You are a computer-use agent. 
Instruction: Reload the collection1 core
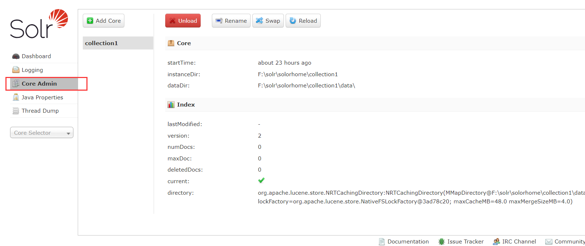tap(303, 21)
